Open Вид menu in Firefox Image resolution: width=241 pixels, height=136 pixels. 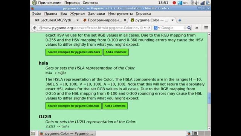(x=64, y=14)
